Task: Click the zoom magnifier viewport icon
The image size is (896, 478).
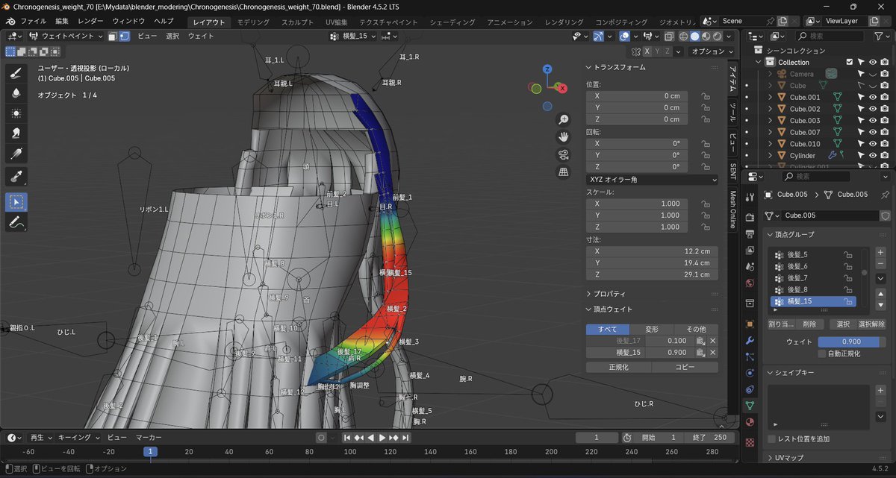Action: pos(564,119)
